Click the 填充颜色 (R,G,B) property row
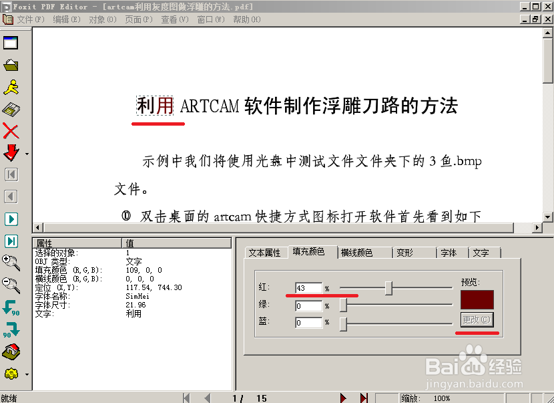This screenshot has height=403, width=554. 133,270
